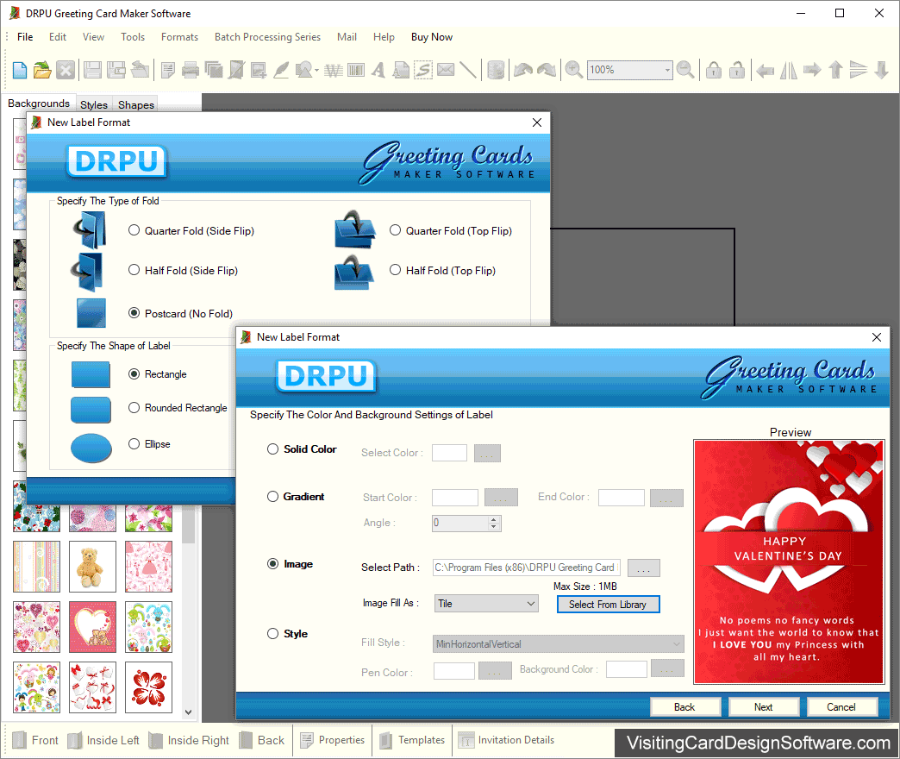Click the Save disk icon in toolbar
The image size is (900, 759).
[x=92, y=70]
